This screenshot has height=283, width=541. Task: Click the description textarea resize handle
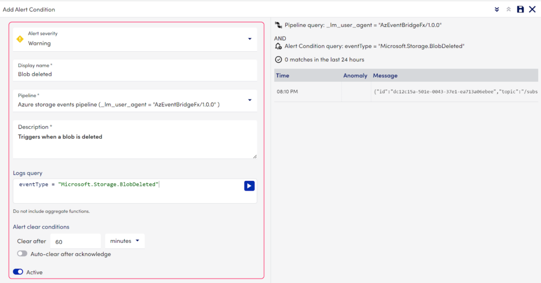point(255,156)
